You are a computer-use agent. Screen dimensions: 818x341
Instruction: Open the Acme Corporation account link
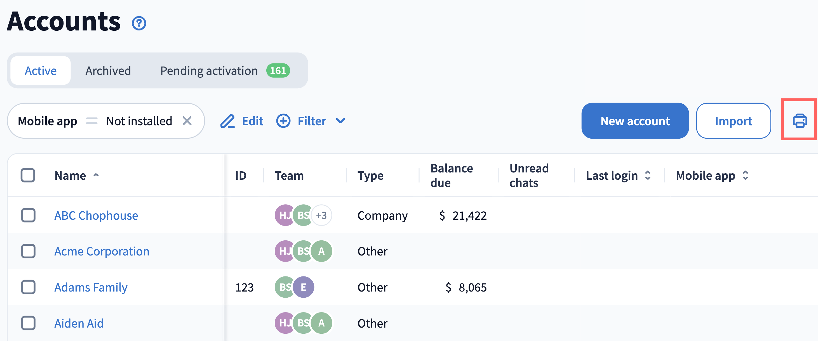point(102,251)
